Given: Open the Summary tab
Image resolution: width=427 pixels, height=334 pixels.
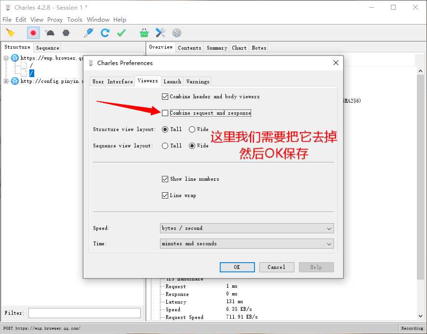Looking at the screenshot, I should pyautogui.click(x=216, y=48).
